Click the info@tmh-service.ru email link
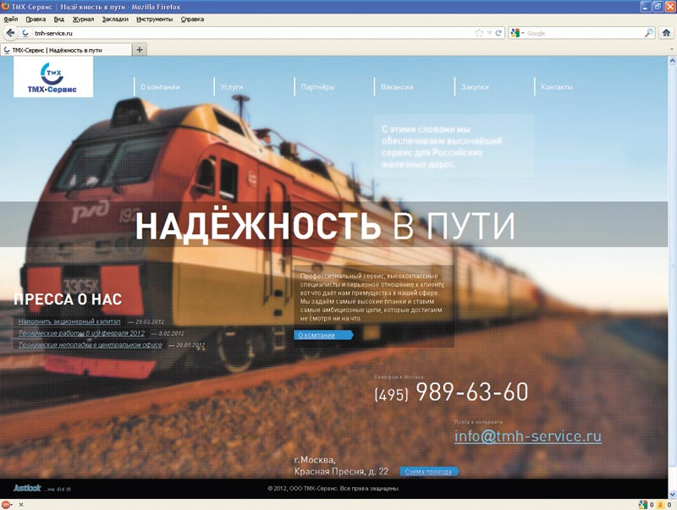 click(527, 436)
